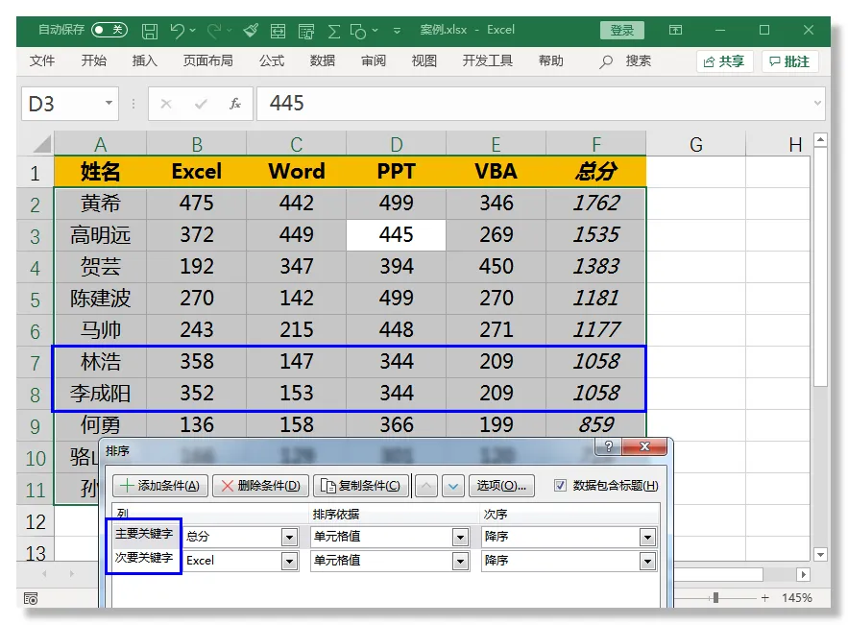This screenshot has height=625, width=848.
Task: Click the Name Box showing D3
Action: pyautogui.click(x=61, y=104)
